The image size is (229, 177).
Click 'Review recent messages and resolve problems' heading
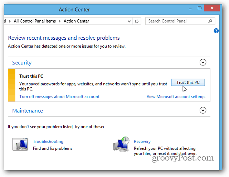(64, 38)
